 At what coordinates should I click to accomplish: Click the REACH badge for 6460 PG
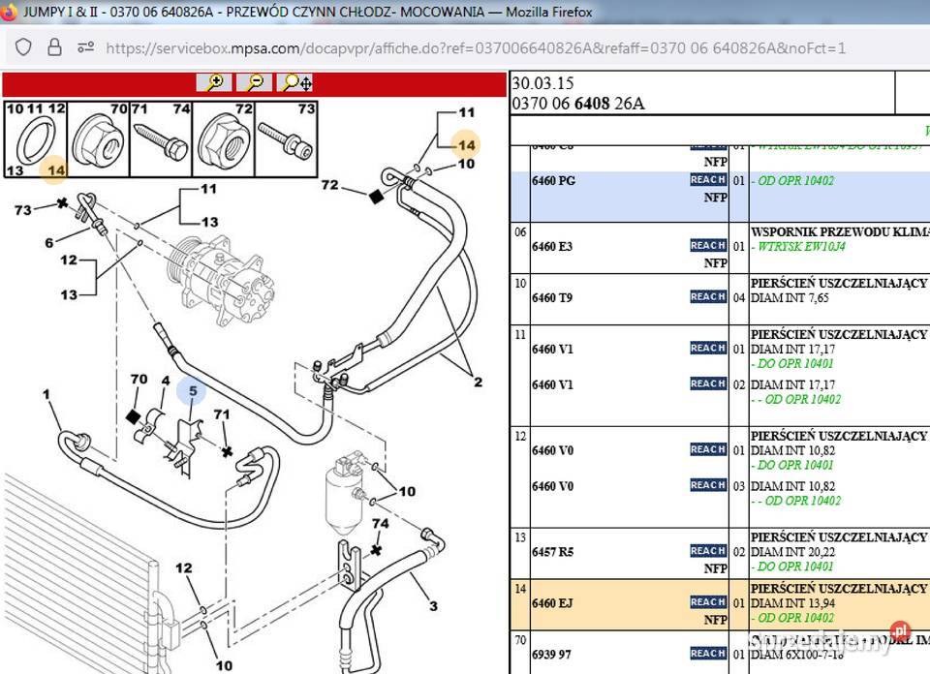click(708, 180)
